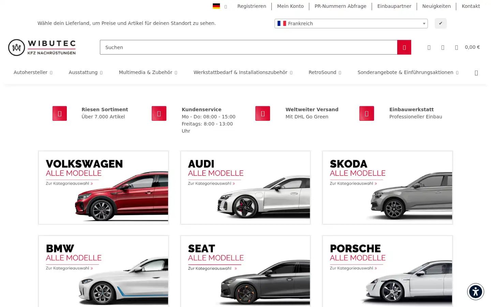Click the Kundenservice red icon
Image resolution: width=491 pixels, height=307 pixels.
pyautogui.click(x=159, y=114)
